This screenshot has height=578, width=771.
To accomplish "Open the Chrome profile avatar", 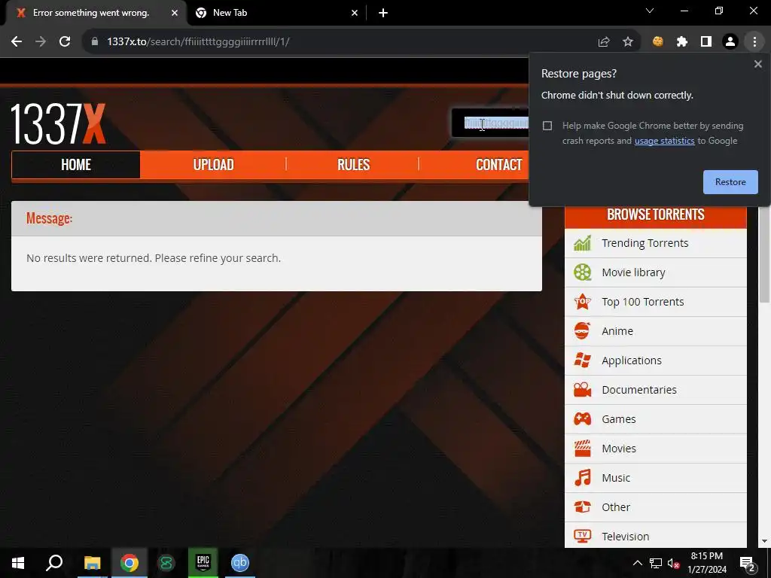I will click(x=730, y=42).
